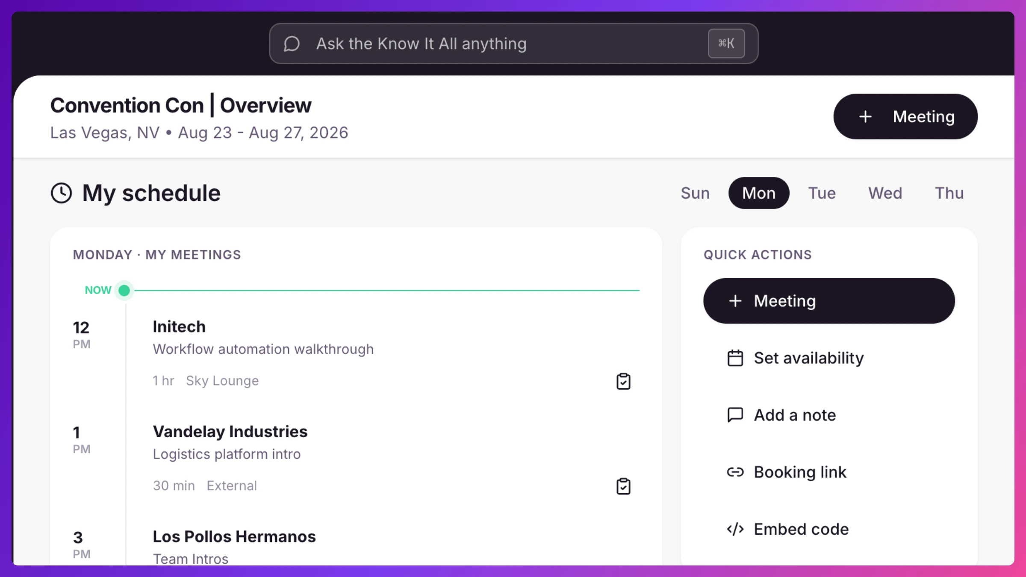Click the 1 hr duration label
This screenshot has height=577, width=1026.
[x=164, y=380]
